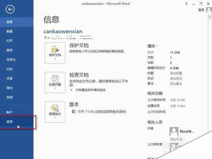
Task: Choose 打开 (Open) from the sidebar
Action: tap(17, 41)
